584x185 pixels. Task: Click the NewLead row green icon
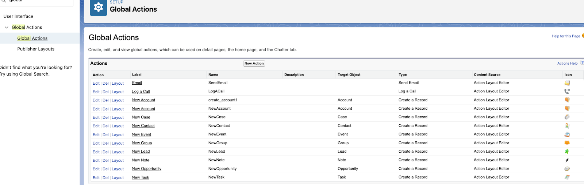click(567, 152)
